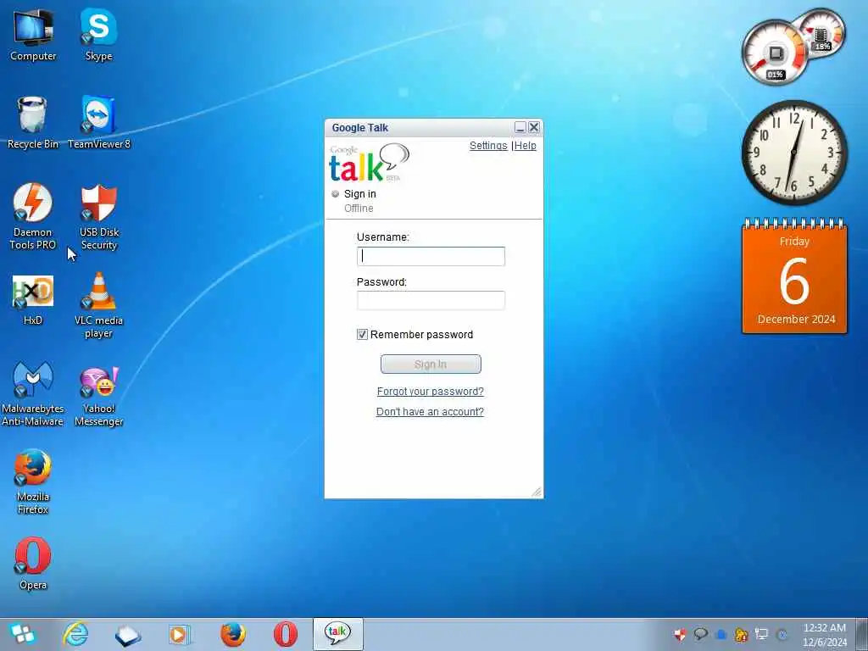This screenshot has height=651, width=868.
Task: Click the taskbar clock showing 12:32 AM
Action: [825, 634]
